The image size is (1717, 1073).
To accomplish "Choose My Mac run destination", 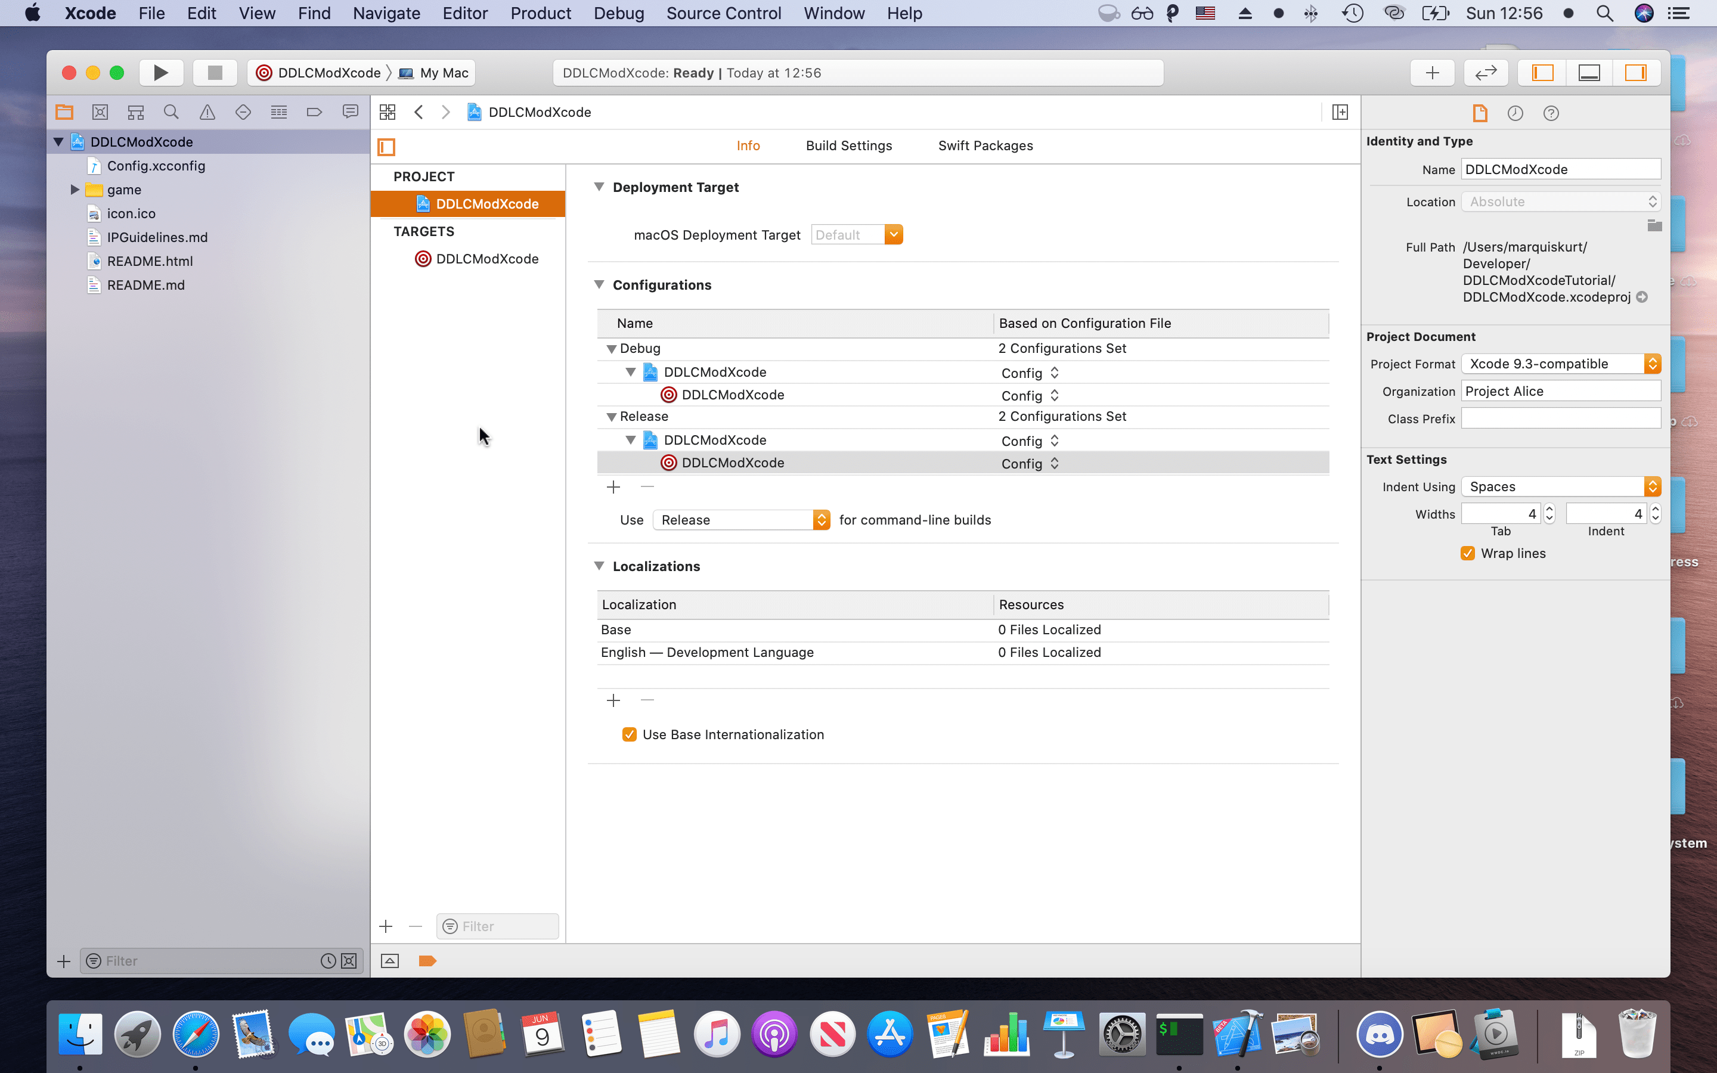I will 434,72.
